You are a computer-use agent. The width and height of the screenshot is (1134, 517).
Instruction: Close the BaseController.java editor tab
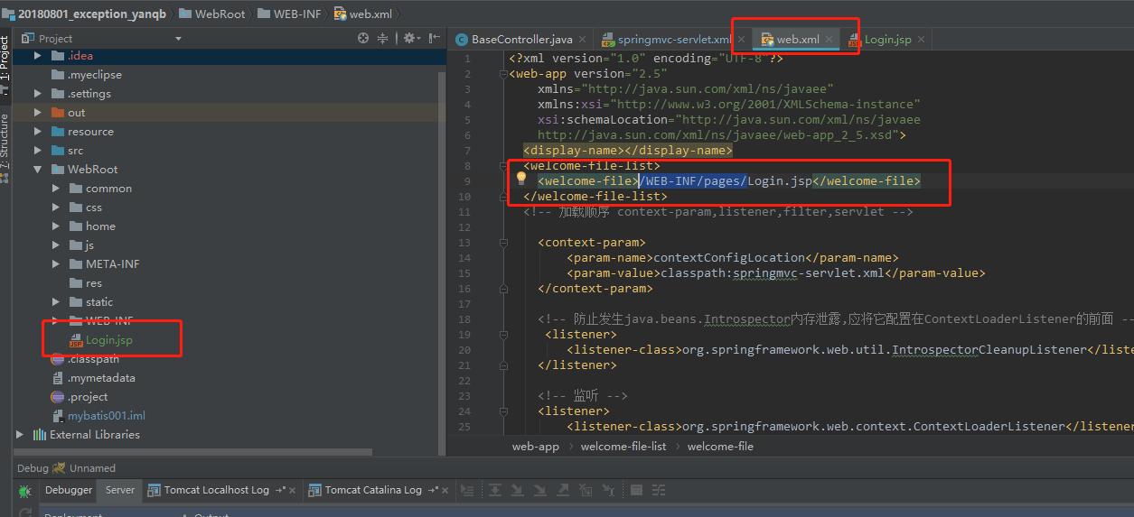(583, 40)
